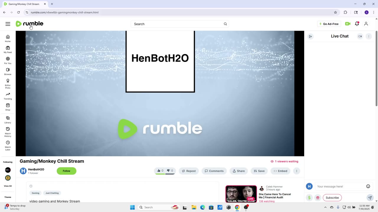Open File Explorer from the taskbar
Viewport: 378px width, 212px height.
(x=194, y=207)
